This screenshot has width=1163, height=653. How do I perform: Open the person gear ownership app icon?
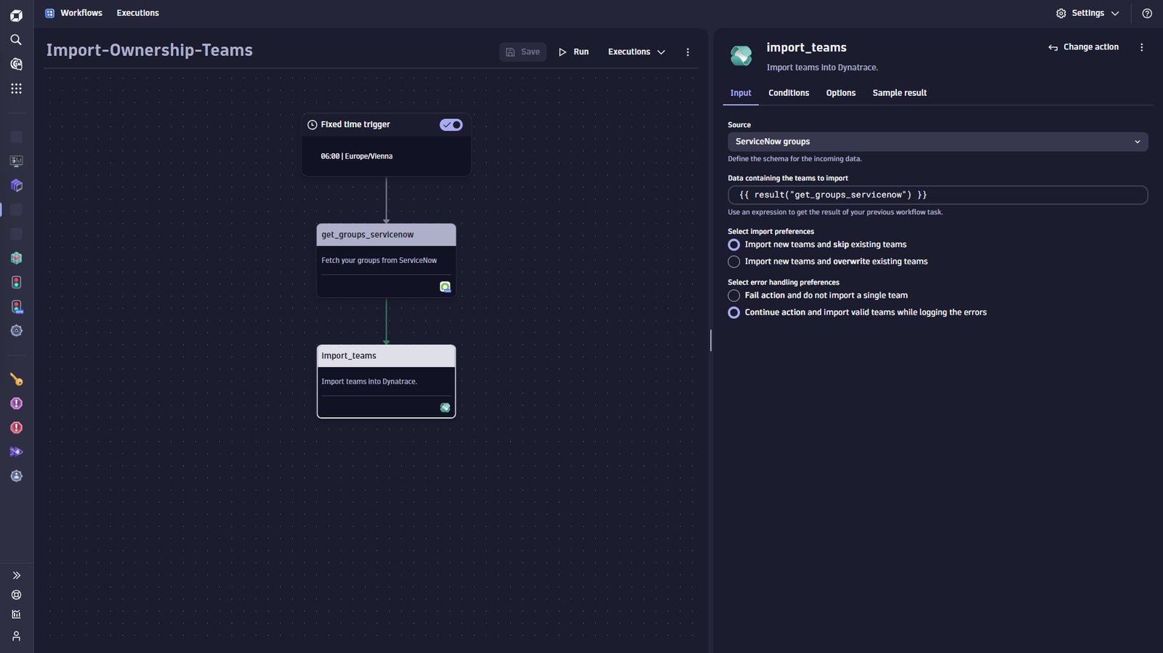(x=16, y=476)
